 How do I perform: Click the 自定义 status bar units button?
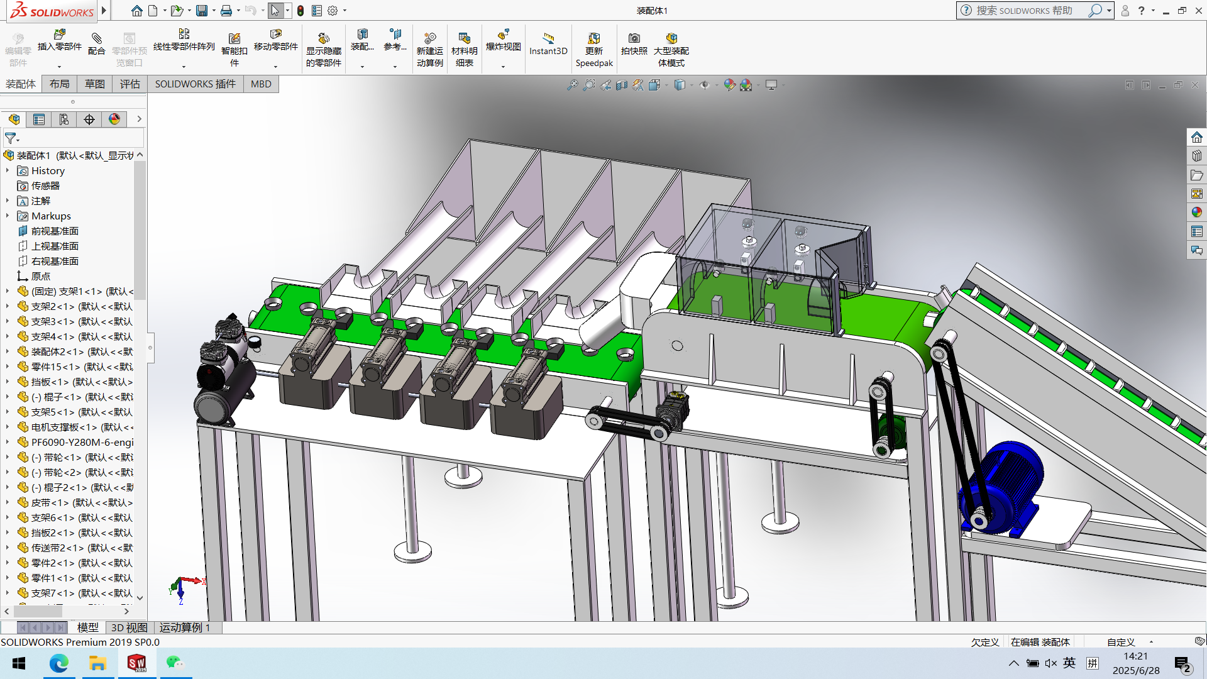point(1121,642)
